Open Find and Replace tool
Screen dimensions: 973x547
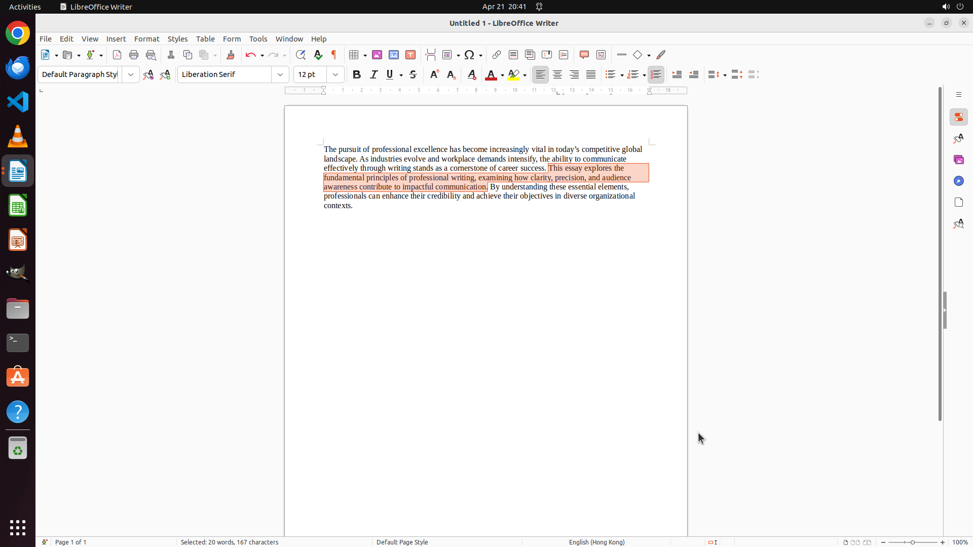point(301,55)
